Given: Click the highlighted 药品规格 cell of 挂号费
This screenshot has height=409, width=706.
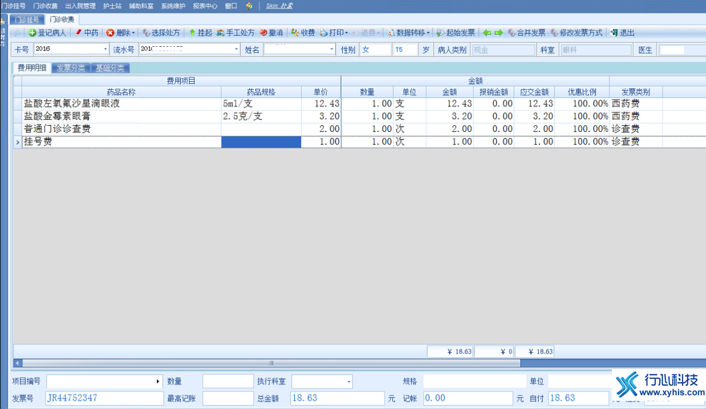Looking at the screenshot, I should click(261, 142).
